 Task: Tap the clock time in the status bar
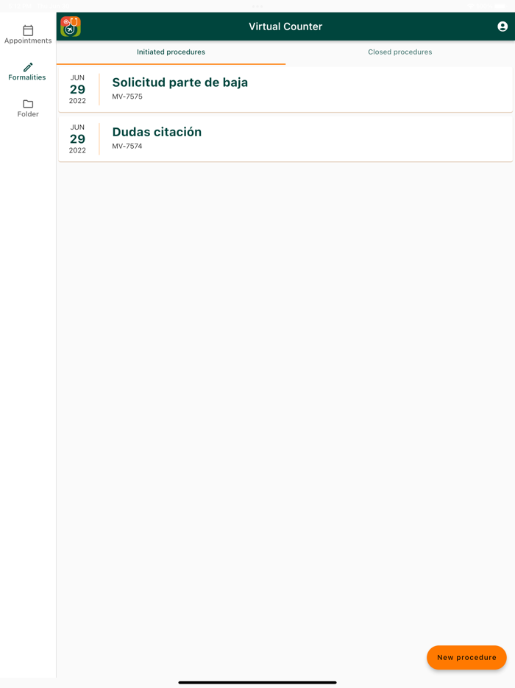click(20, 5)
